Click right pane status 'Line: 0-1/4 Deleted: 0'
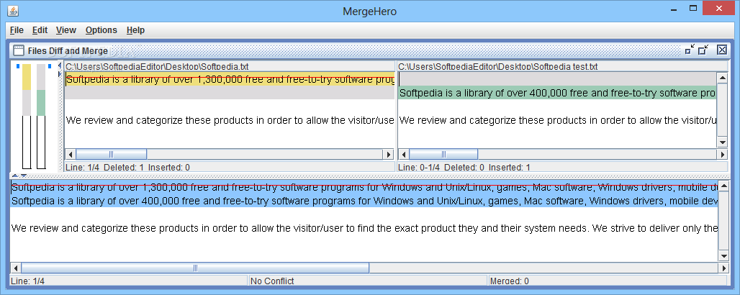 562,167
